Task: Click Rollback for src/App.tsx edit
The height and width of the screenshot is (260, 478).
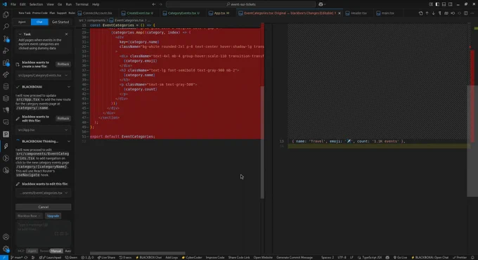Action: click(63, 119)
